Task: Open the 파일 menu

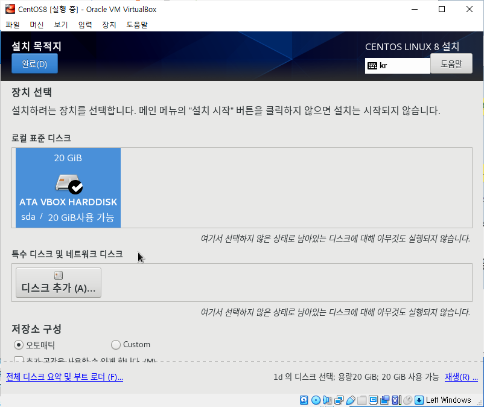Action: [13, 25]
